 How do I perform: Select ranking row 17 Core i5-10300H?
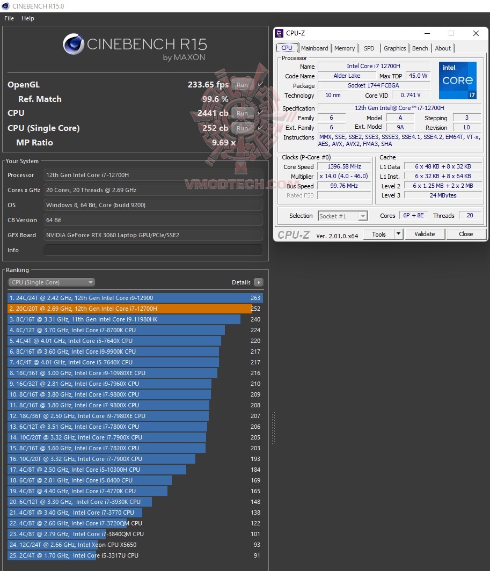135,470
